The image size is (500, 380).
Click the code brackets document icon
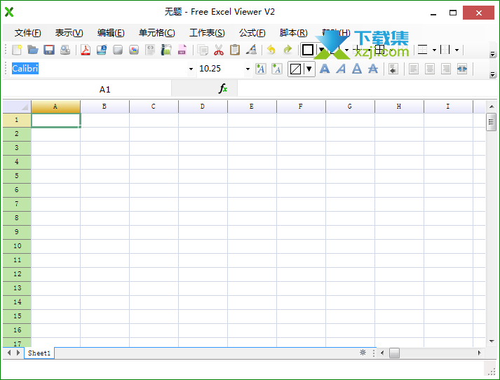pyautogui.click(x=150, y=50)
